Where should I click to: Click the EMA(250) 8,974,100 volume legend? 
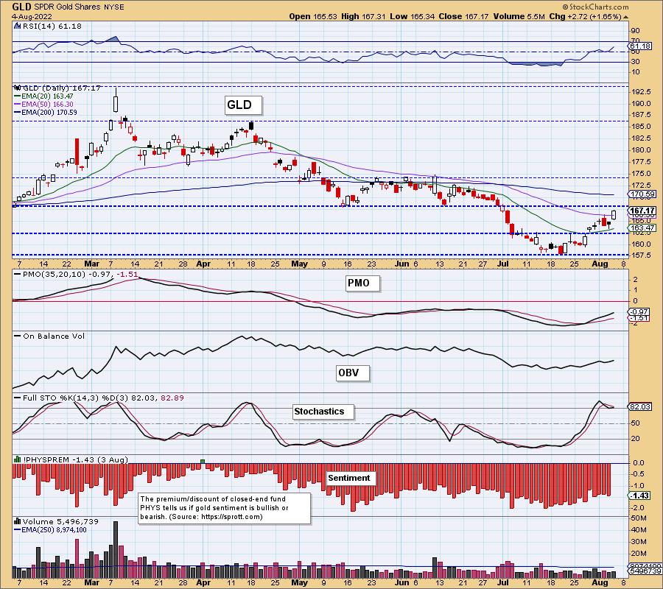coord(50,530)
